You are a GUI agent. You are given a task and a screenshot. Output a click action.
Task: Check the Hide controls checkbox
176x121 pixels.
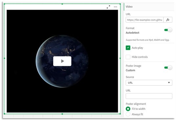coord(128,57)
